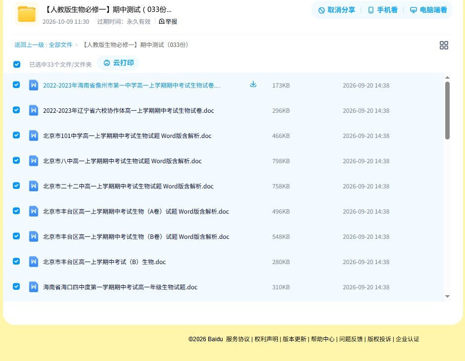Switch to grid view icon

click(x=444, y=45)
